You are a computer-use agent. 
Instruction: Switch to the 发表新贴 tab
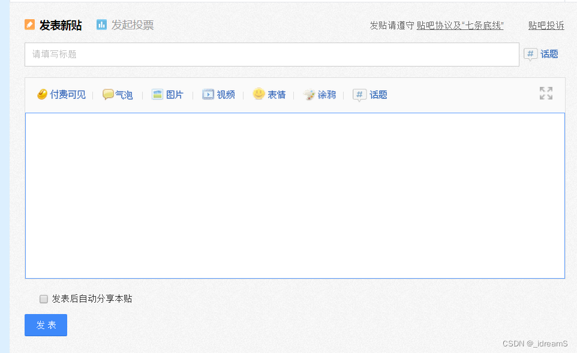tap(61, 25)
